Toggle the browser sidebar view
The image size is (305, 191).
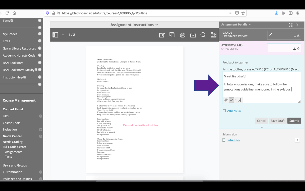click(291, 13)
